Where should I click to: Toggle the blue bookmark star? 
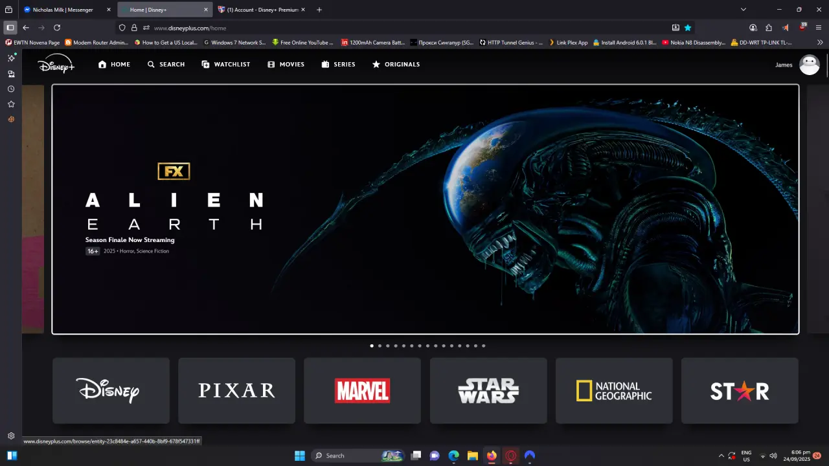[x=688, y=28]
